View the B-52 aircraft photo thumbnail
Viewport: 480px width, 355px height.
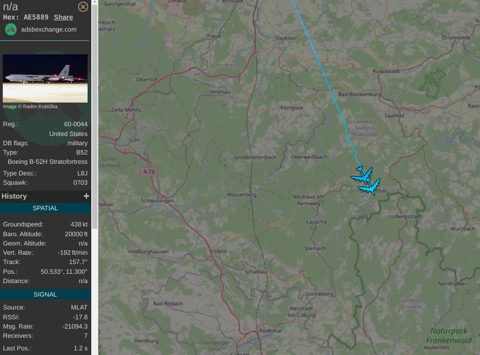pyautogui.click(x=45, y=78)
